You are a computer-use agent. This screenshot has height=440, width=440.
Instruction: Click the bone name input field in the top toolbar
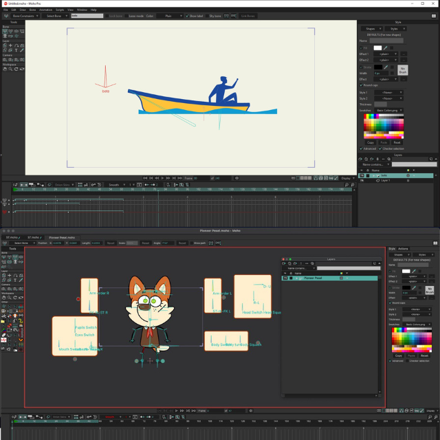point(87,16)
